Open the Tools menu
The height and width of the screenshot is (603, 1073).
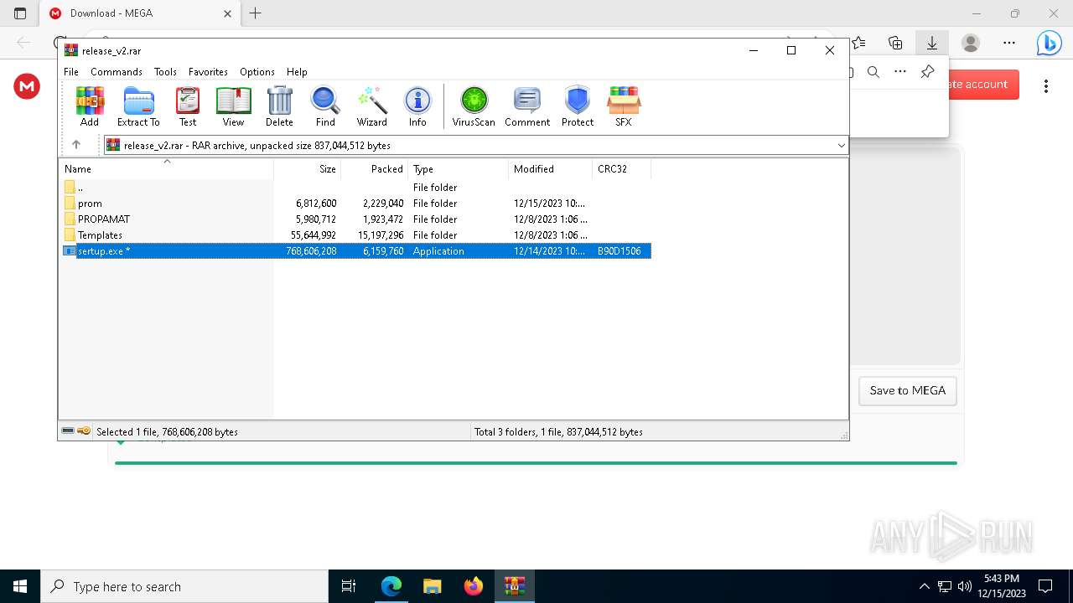pos(165,72)
